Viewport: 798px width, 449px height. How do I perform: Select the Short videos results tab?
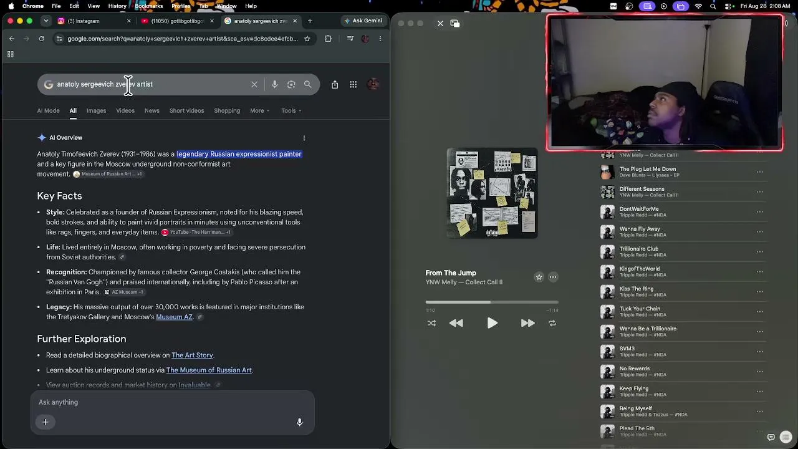click(186, 111)
